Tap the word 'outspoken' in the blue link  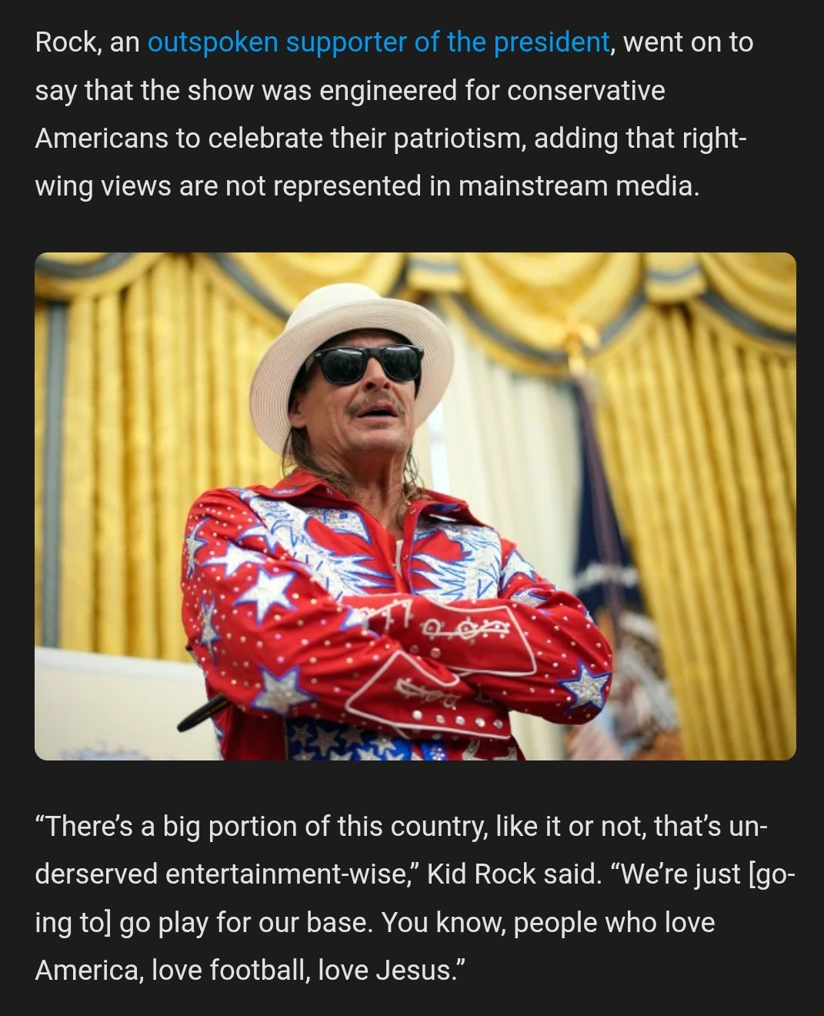coord(212,42)
